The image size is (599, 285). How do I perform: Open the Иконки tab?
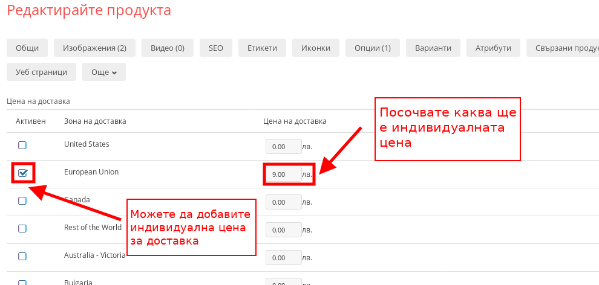click(315, 48)
